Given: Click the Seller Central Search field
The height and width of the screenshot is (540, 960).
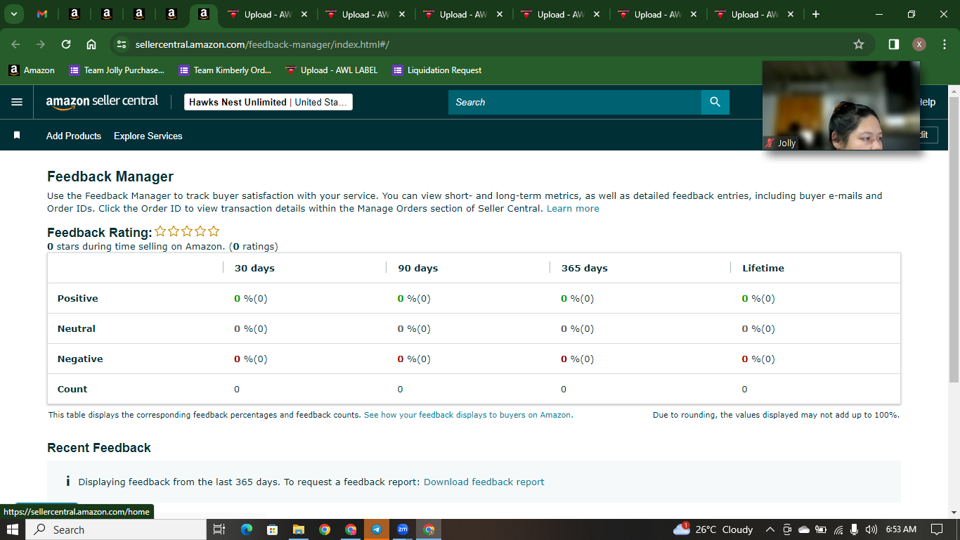Looking at the screenshot, I should 575,102.
